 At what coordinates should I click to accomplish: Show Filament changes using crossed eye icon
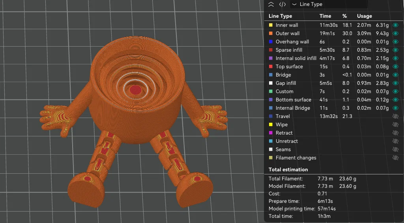[395, 157]
